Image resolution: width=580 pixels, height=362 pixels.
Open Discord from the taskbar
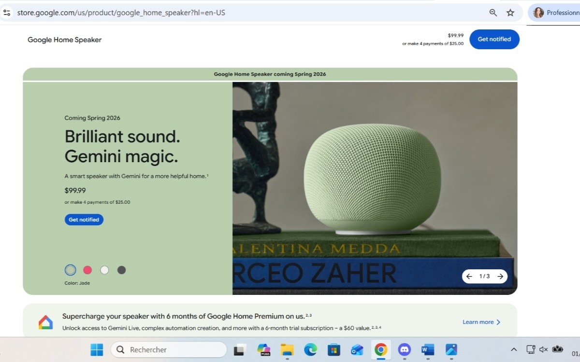[404, 349]
